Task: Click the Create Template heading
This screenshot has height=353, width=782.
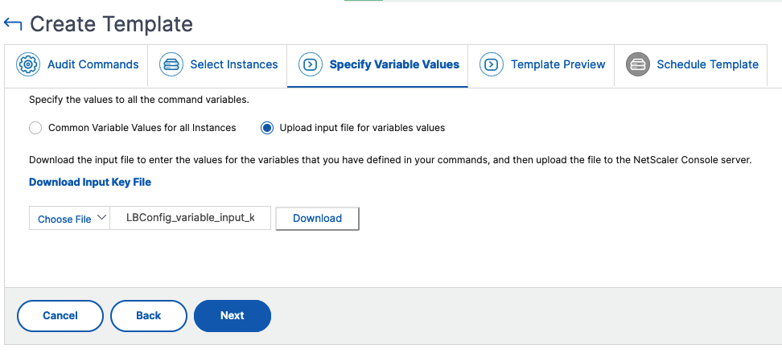Action: click(x=111, y=24)
